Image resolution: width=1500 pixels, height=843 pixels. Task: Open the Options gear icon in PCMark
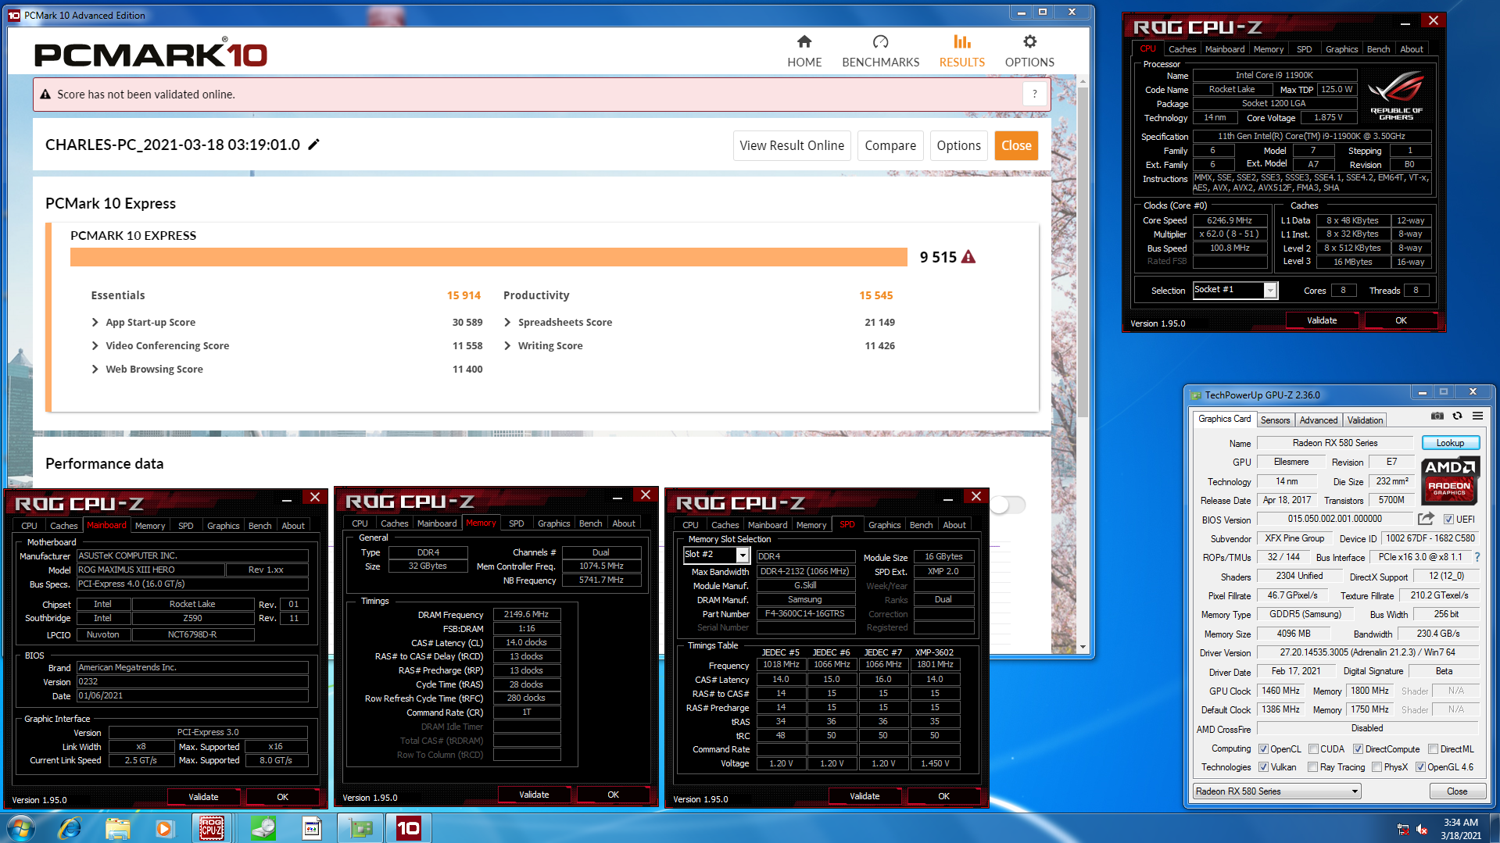point(1029,41)
